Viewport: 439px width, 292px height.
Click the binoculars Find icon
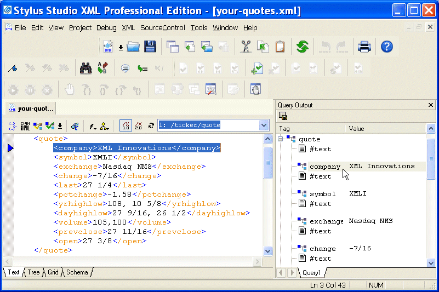point(85,68)
